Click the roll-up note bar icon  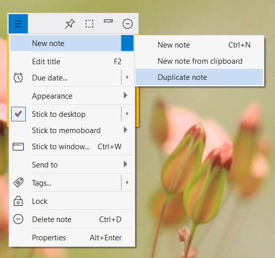(108, 21)
